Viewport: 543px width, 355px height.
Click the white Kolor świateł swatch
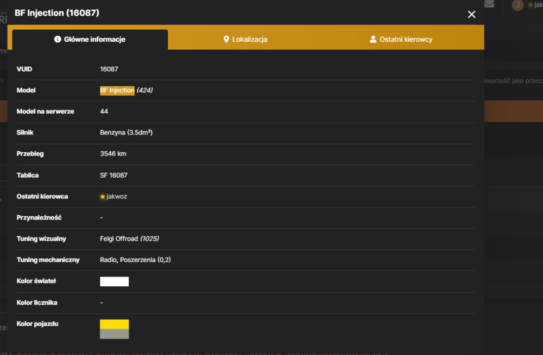(114, 281)
